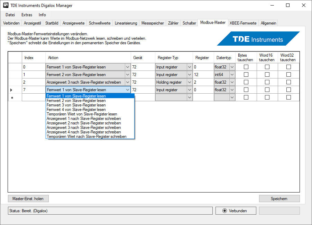
Task: Switch to the Allgemein tab
Action: click(x=268, y=23)
